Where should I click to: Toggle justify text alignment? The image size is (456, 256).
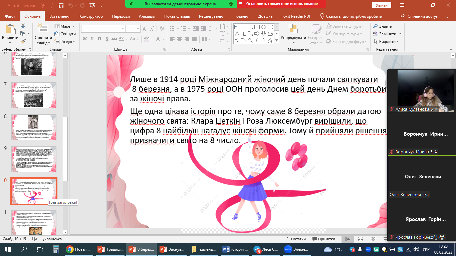point(195,40)
